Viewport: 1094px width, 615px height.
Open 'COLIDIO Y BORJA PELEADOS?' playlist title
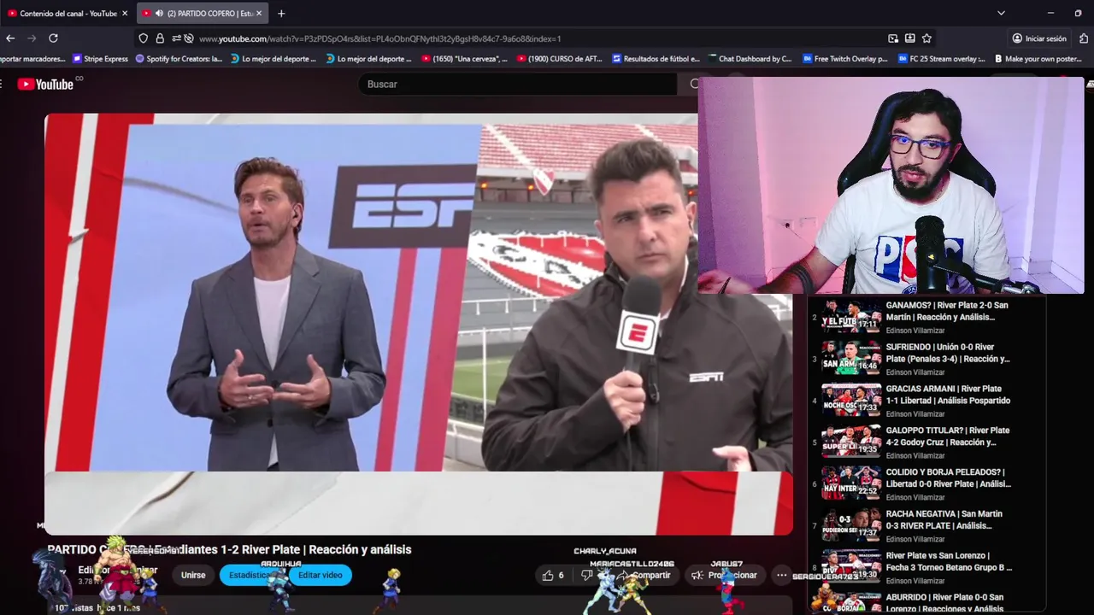pyautogui.click(x=949, y=478)
